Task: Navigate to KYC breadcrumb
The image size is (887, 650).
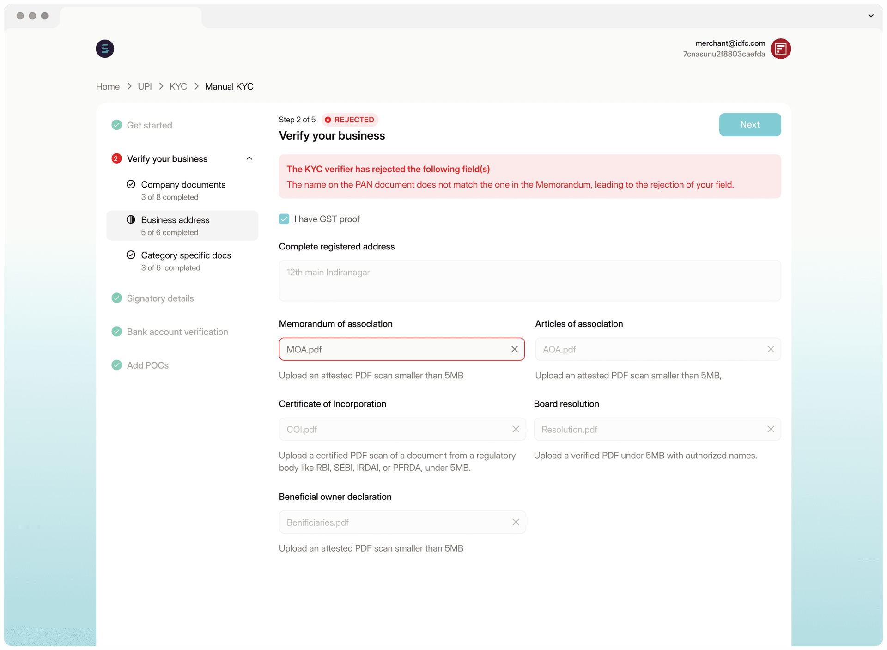Action: (178, 86)
